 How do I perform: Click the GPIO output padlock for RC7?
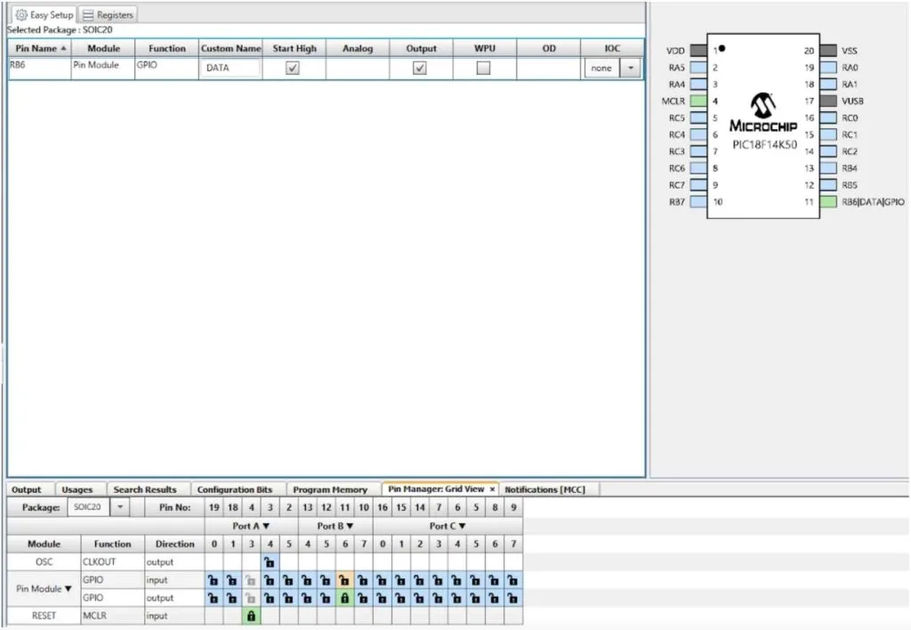click(x=512, y=599)
